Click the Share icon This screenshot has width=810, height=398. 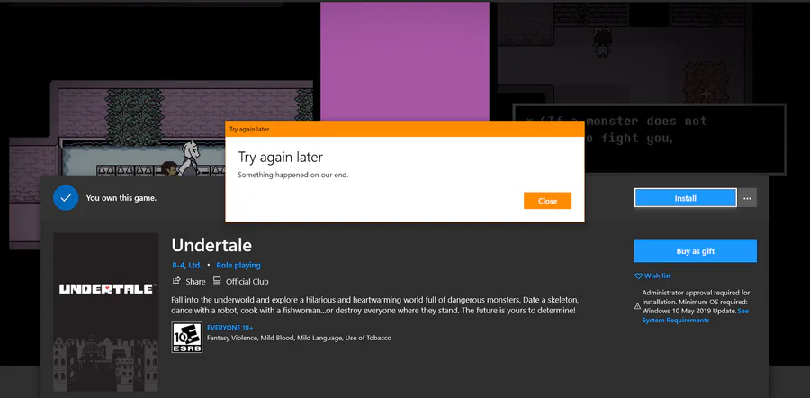click(x=176, y=281)
